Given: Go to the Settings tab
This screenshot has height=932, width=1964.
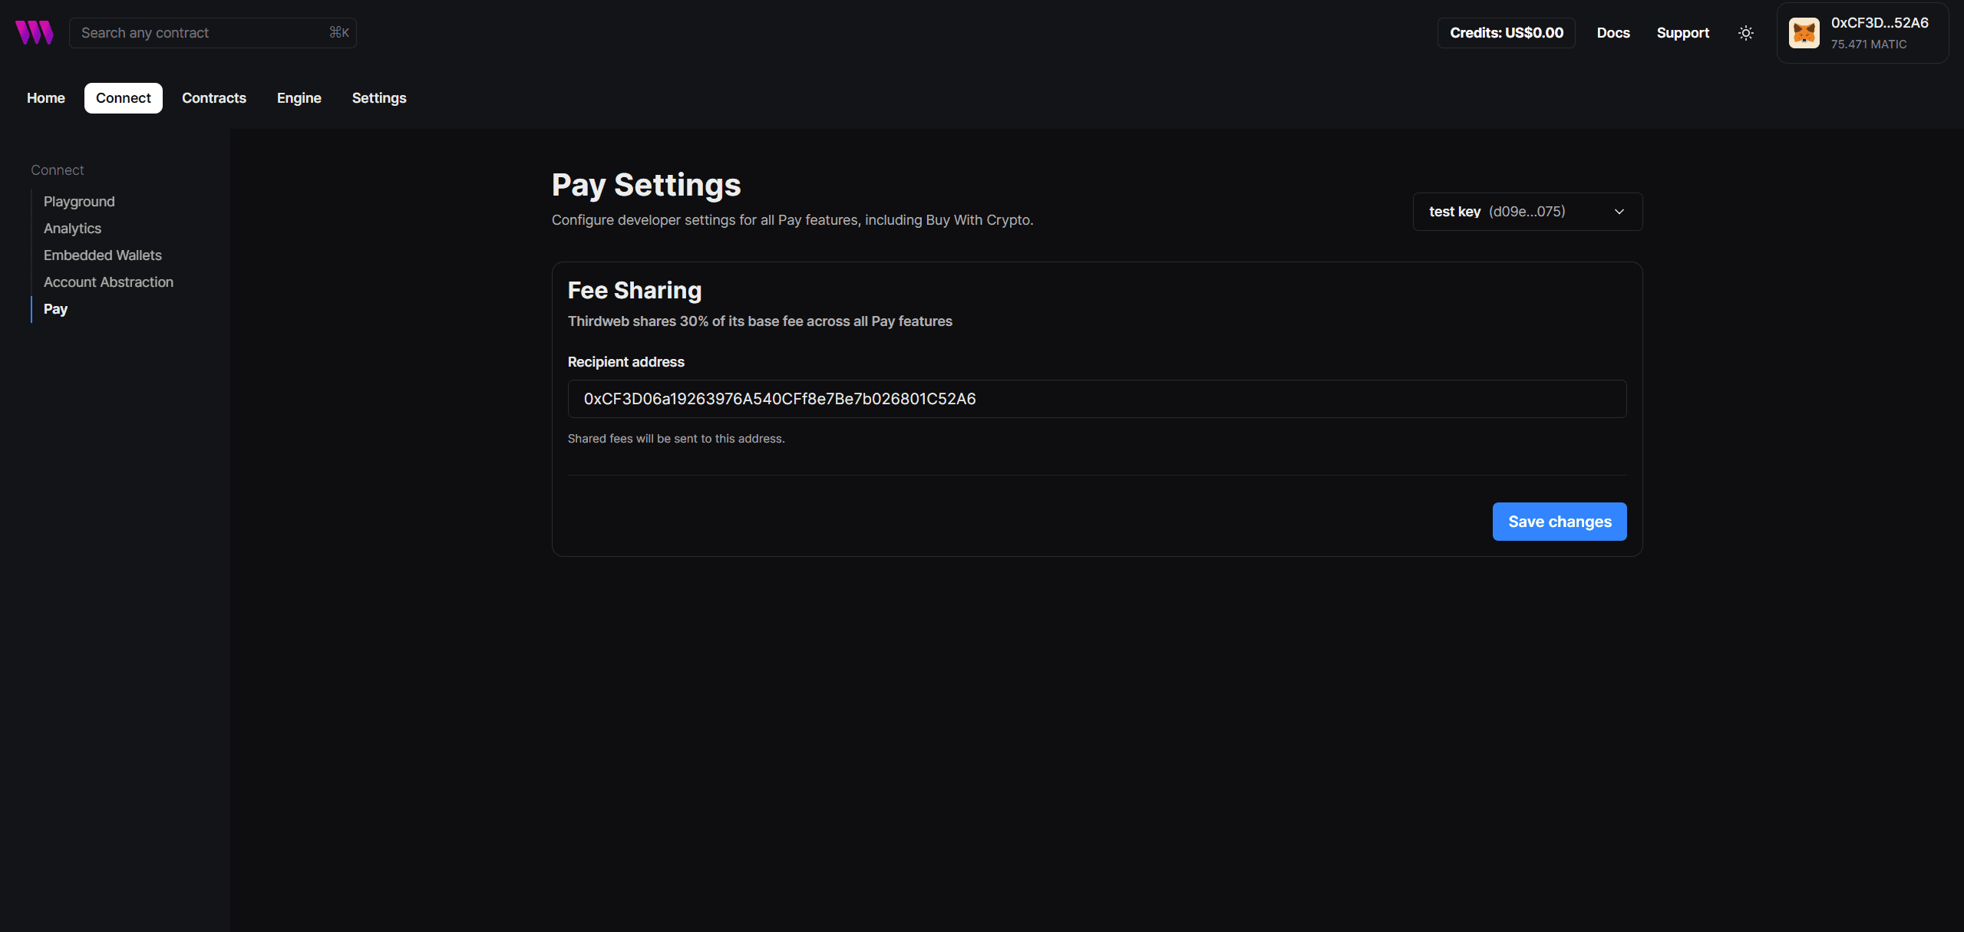Looking at the screenshot, I should pos(379,98).
